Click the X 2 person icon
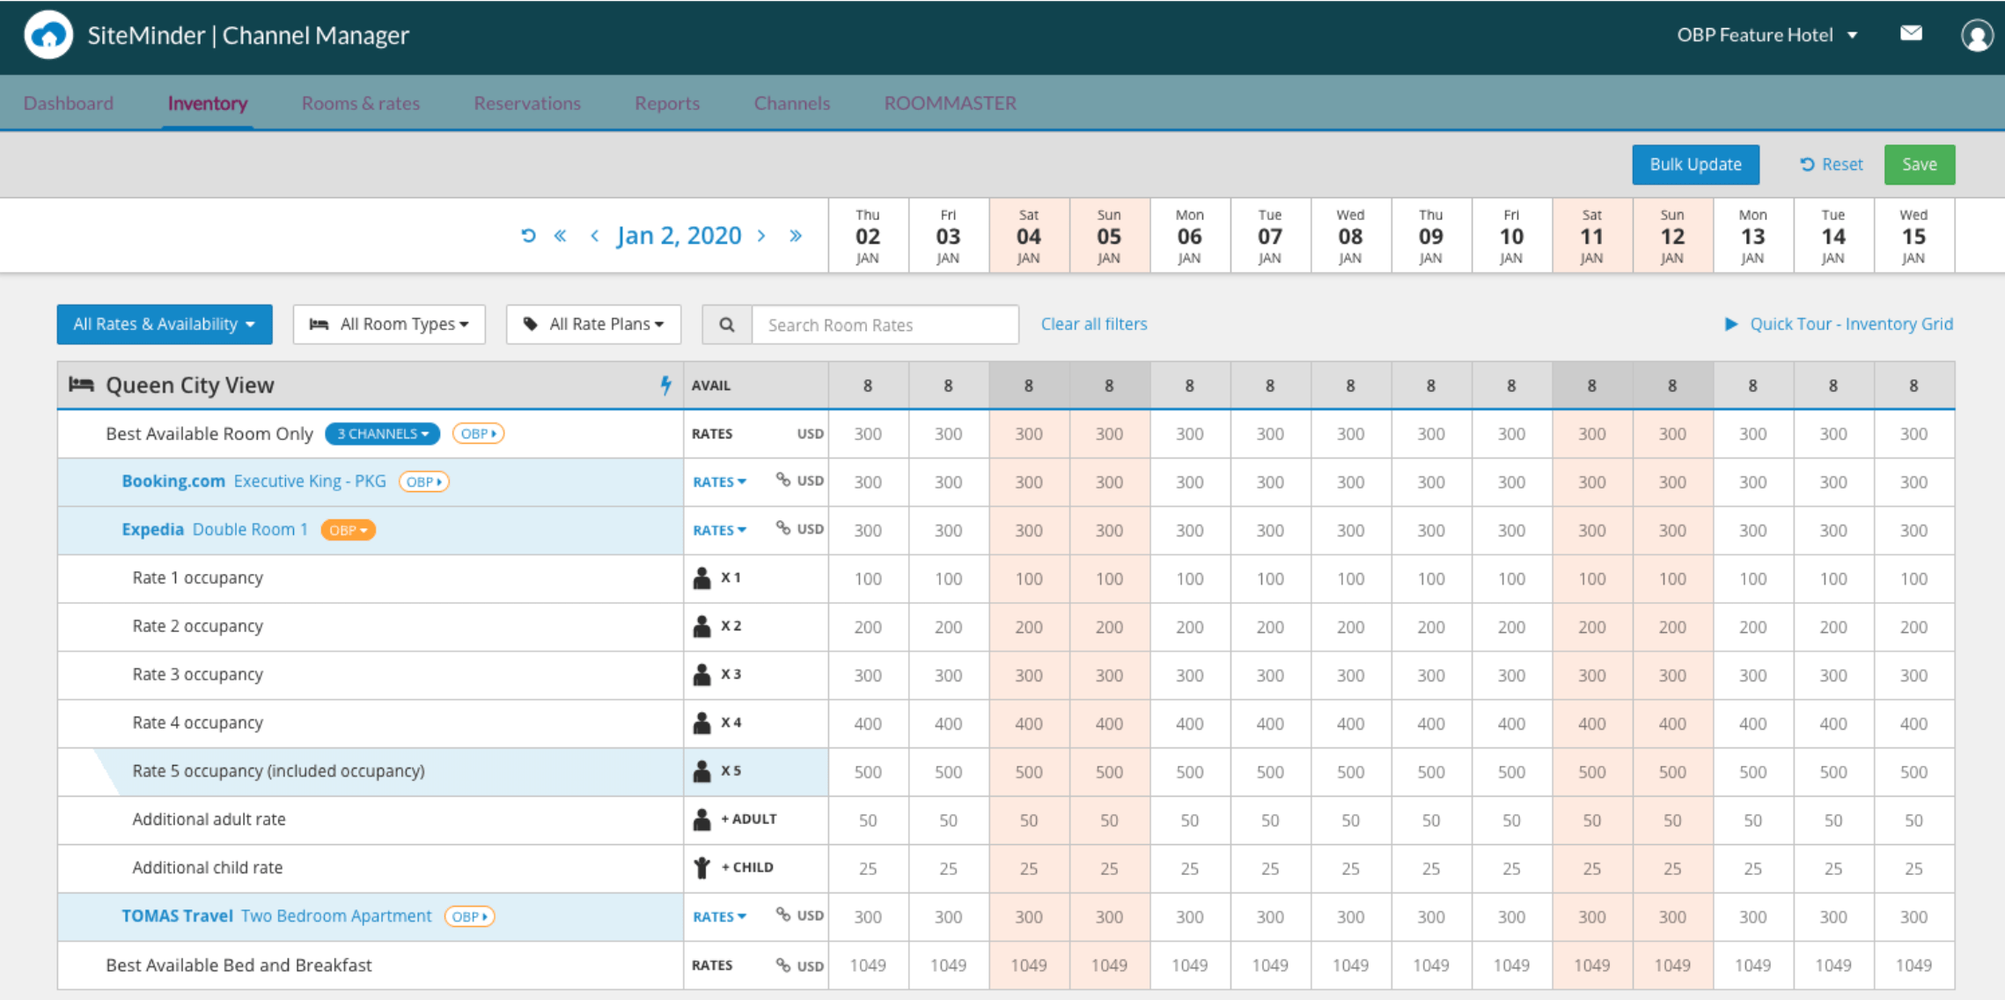 pos(701,626)
